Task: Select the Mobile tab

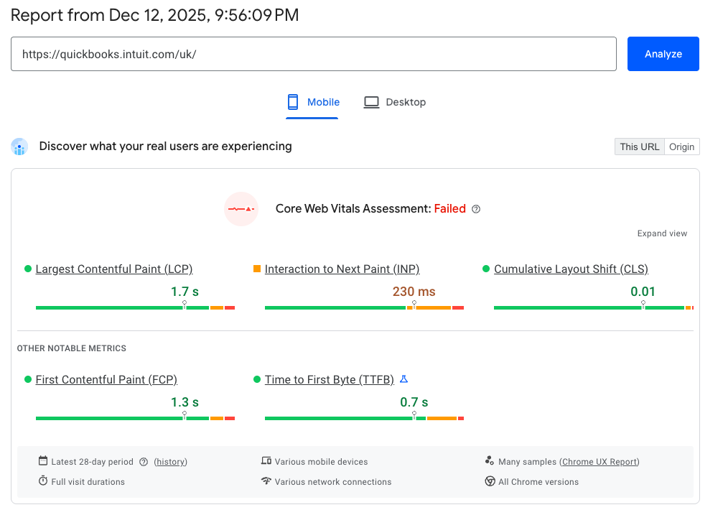Action: [313, 102]
